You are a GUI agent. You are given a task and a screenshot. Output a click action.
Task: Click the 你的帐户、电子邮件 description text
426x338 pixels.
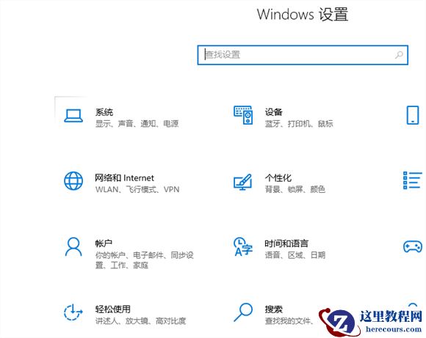(x=144, y=260)
